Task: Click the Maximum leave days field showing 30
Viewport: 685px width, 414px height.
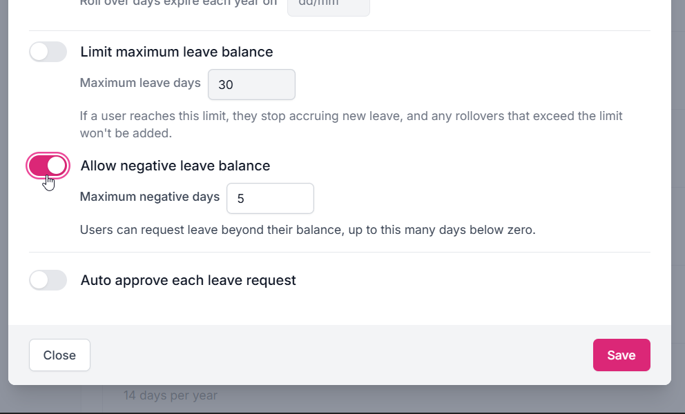Action: [251, 84]
